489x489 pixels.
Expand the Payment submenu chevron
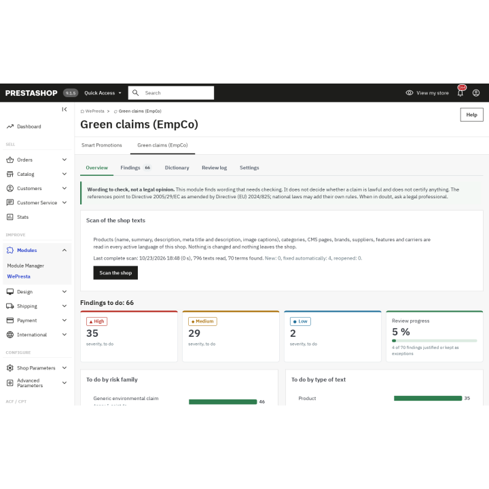(x=65, y=321)
